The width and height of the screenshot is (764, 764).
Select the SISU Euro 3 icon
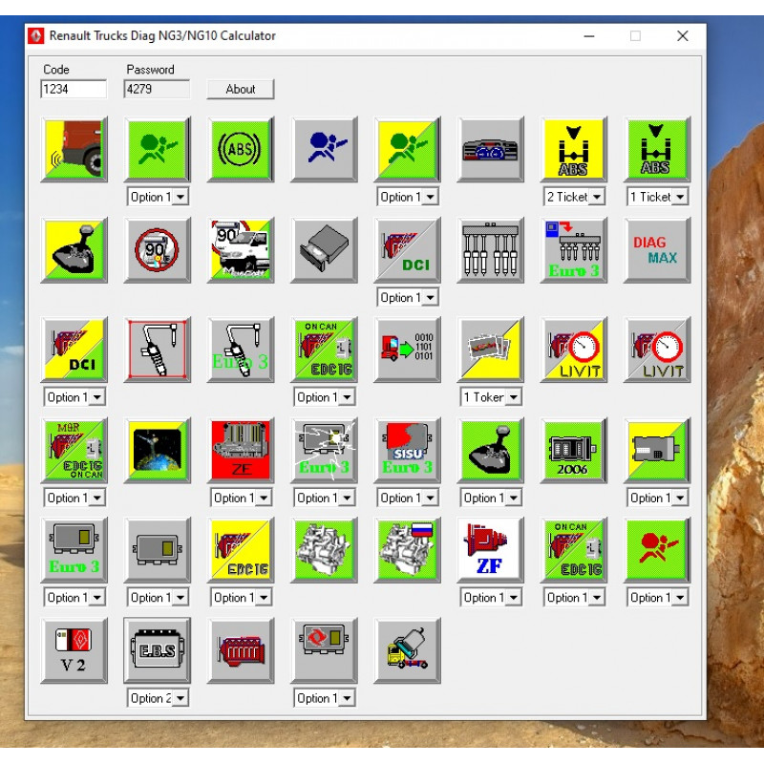[x=407, y=451]
